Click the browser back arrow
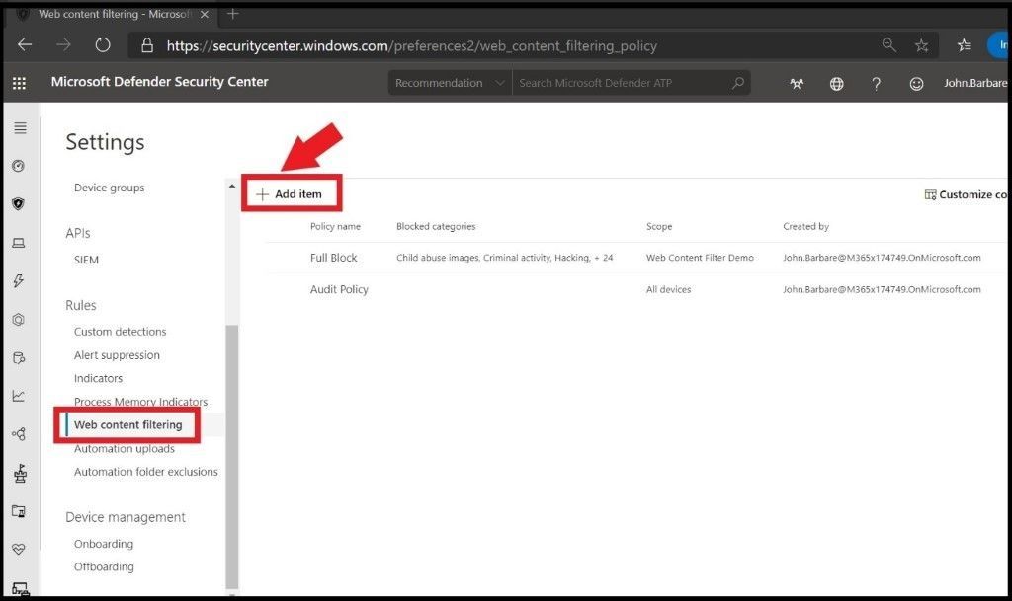Screen dimensions: 1012x601 point(25,45)
